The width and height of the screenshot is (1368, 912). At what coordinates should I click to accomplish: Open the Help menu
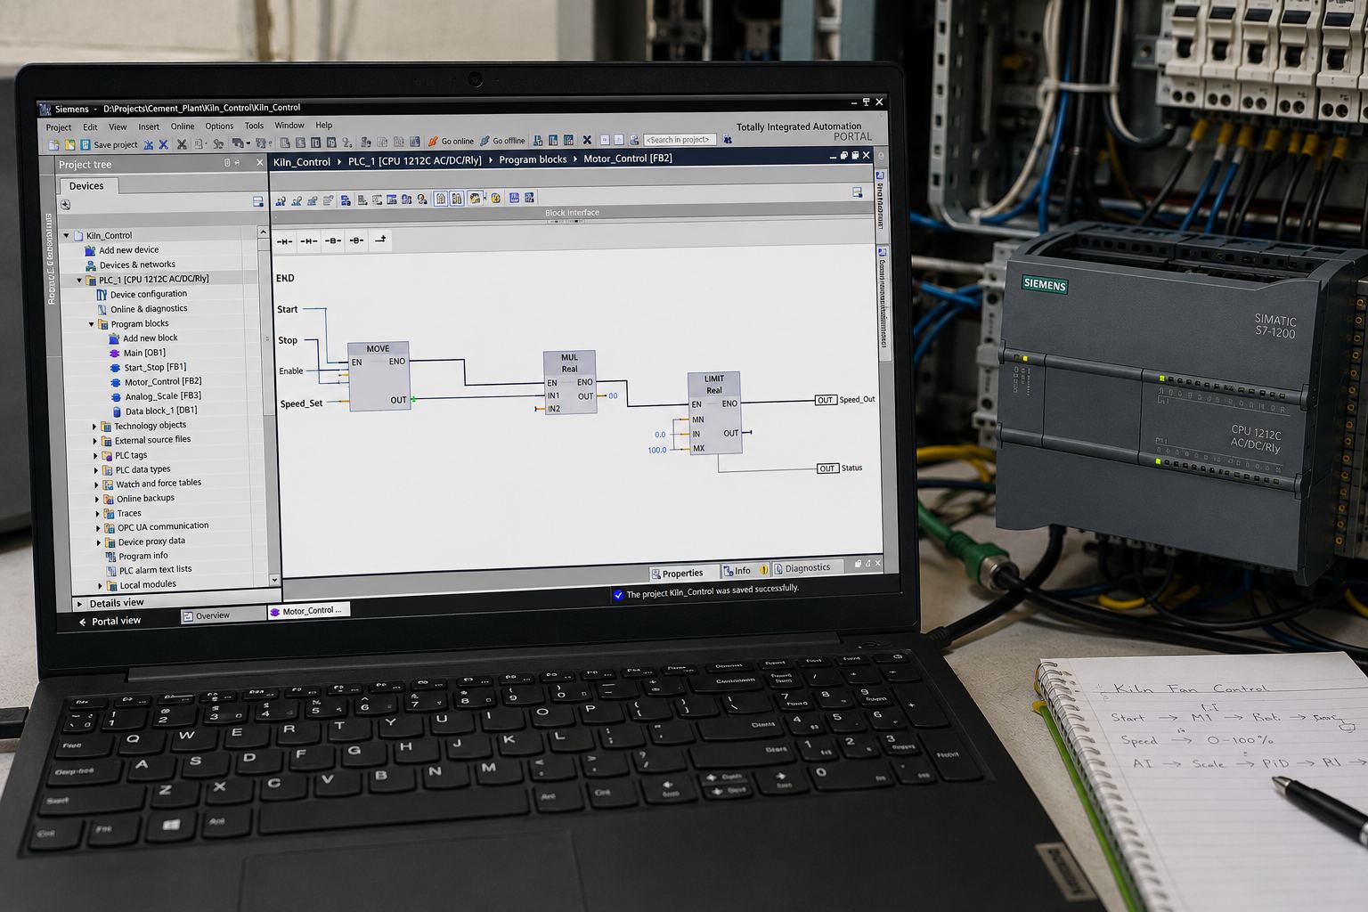(324, 126)
